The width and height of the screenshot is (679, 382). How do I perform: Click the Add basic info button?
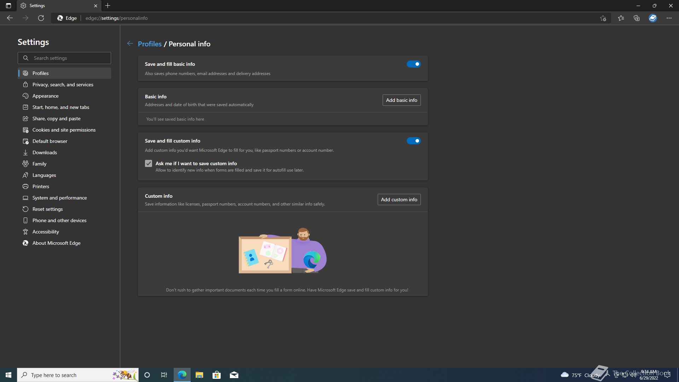tap(401, 100)
